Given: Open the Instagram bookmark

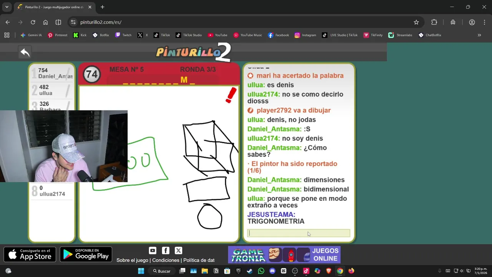Looking at the screenshot, I should tap(306, 35).
